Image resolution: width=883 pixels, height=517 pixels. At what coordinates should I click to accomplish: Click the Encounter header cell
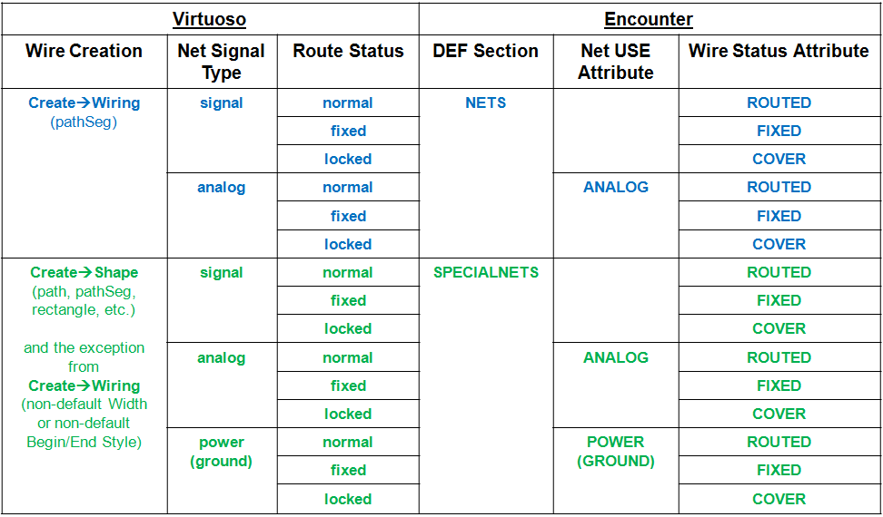click(649, 19)
